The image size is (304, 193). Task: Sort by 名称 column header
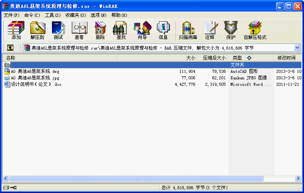[x=60, y=58]
